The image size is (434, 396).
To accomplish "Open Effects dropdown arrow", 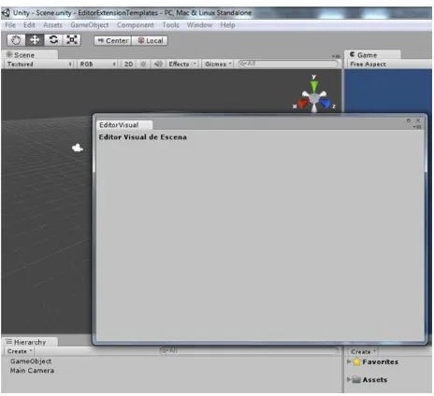I will coord(195,64).
